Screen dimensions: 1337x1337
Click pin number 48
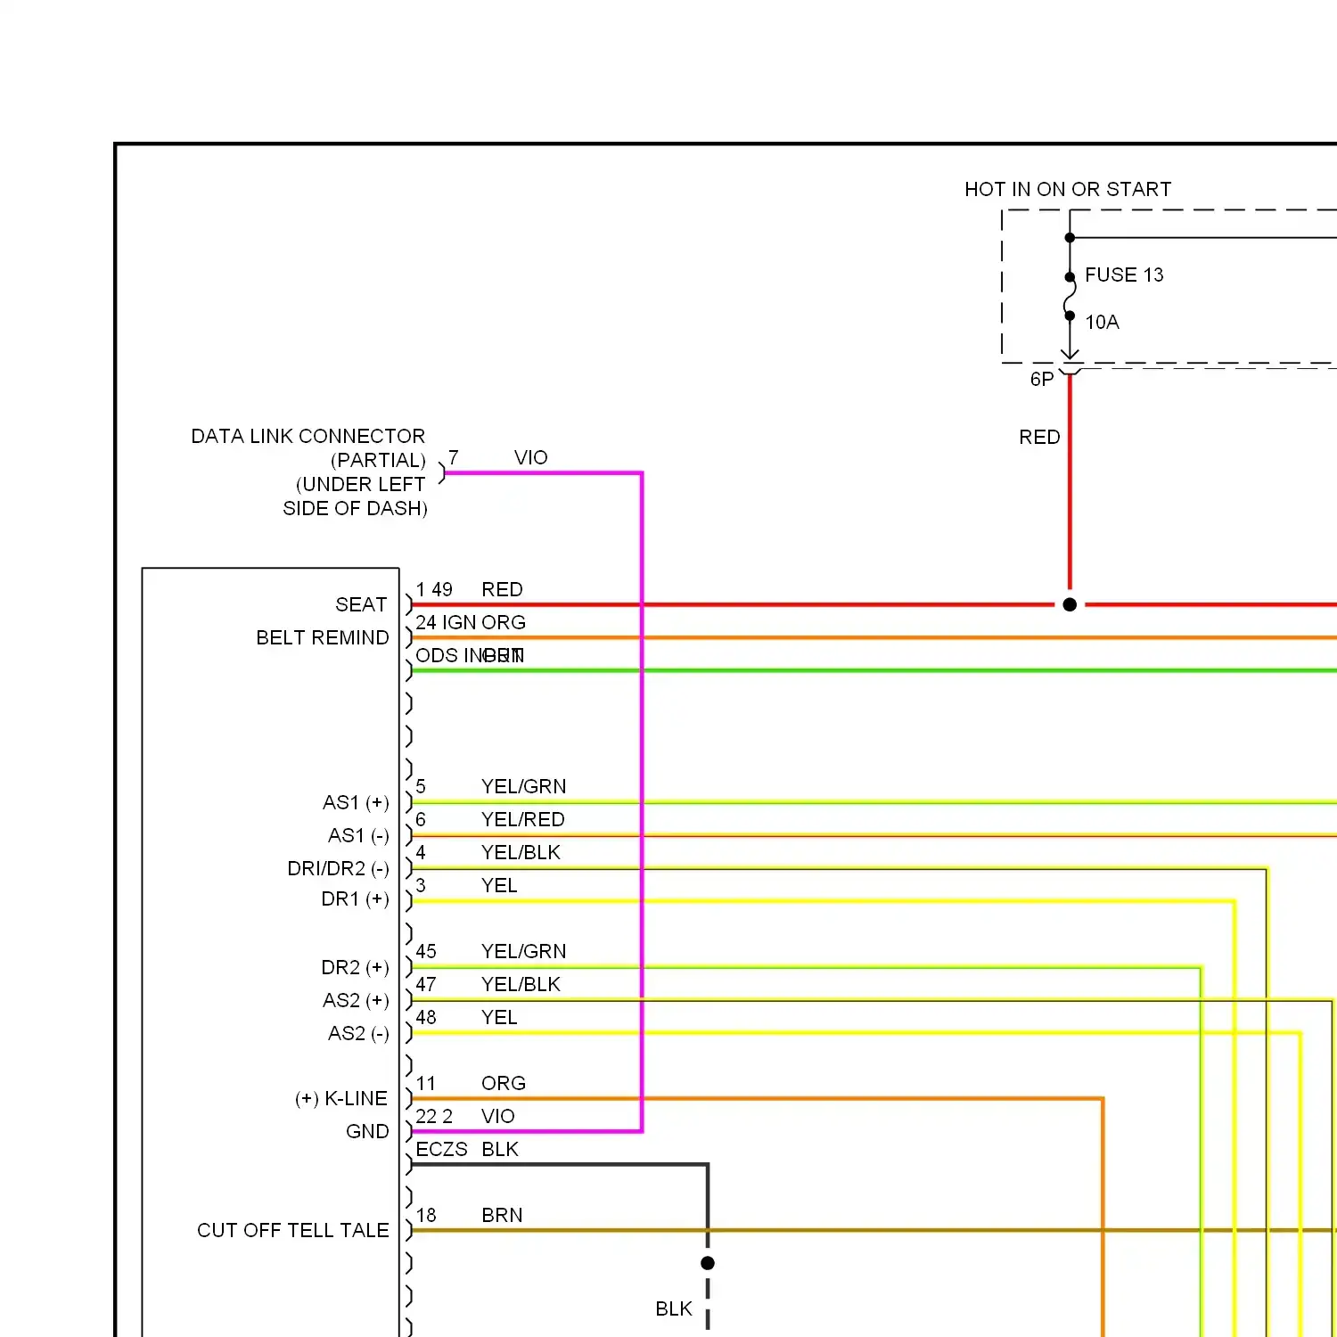[426, 1017]
